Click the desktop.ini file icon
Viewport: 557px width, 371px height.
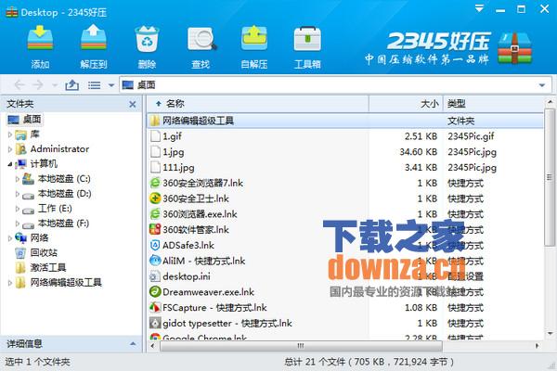155,276
